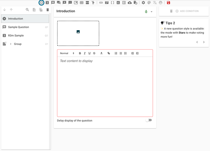This screenshot has height=151, width=210.
Task: Expand the Group item in question list
Action: coord(10,44)
